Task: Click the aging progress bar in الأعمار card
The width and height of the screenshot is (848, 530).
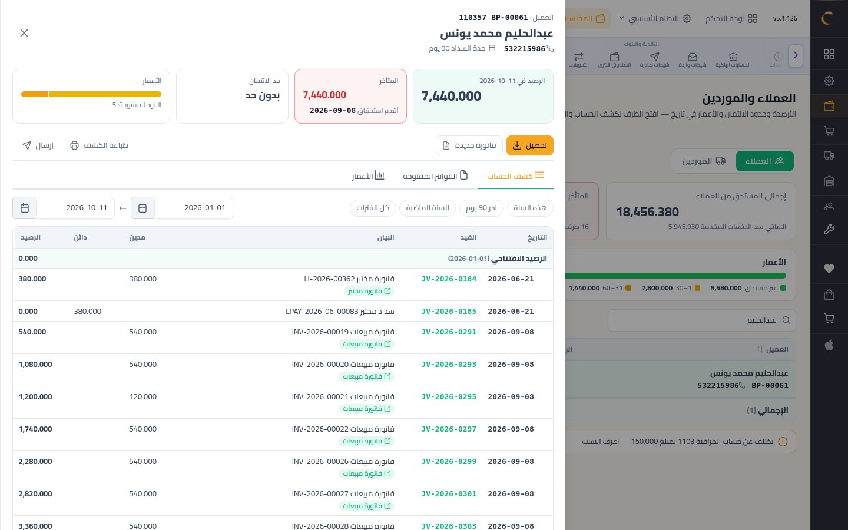Action: tap(91, 94)
